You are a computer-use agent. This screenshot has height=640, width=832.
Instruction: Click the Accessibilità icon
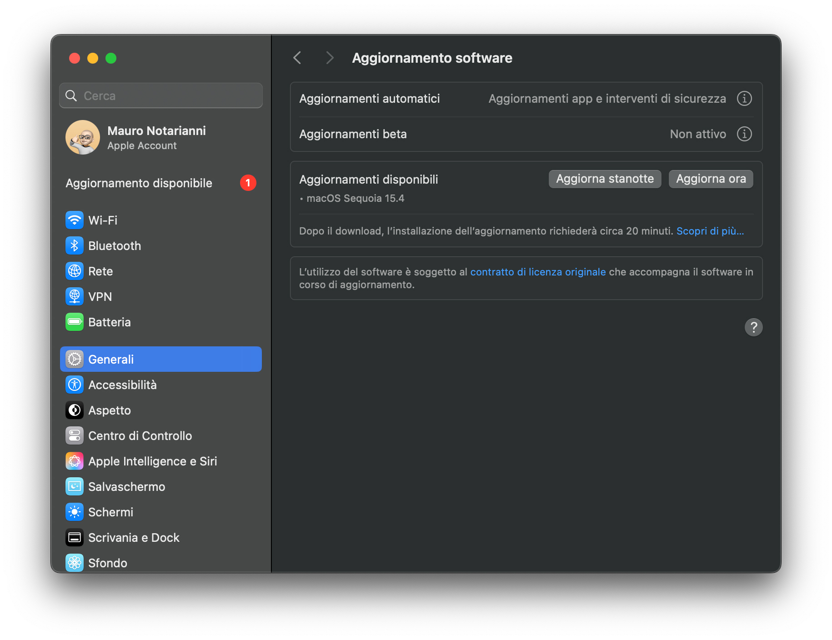tap(75, 385)
